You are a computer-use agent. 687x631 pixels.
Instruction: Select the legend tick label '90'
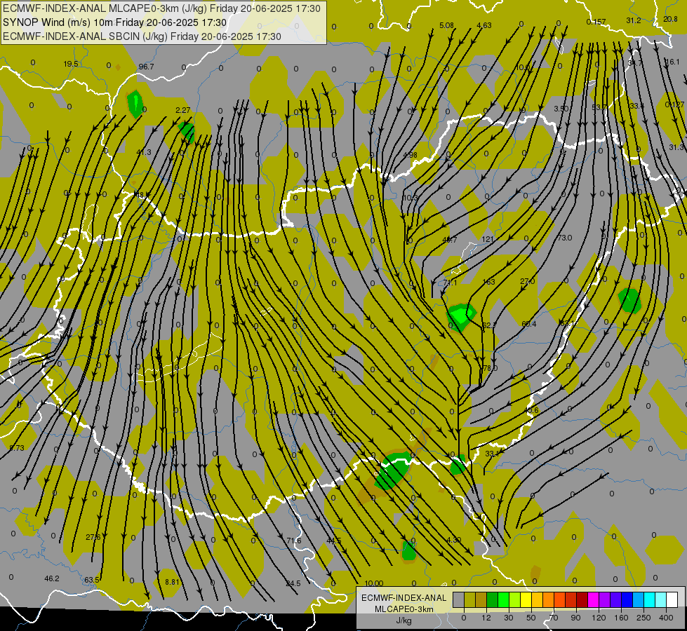[575, 618]
